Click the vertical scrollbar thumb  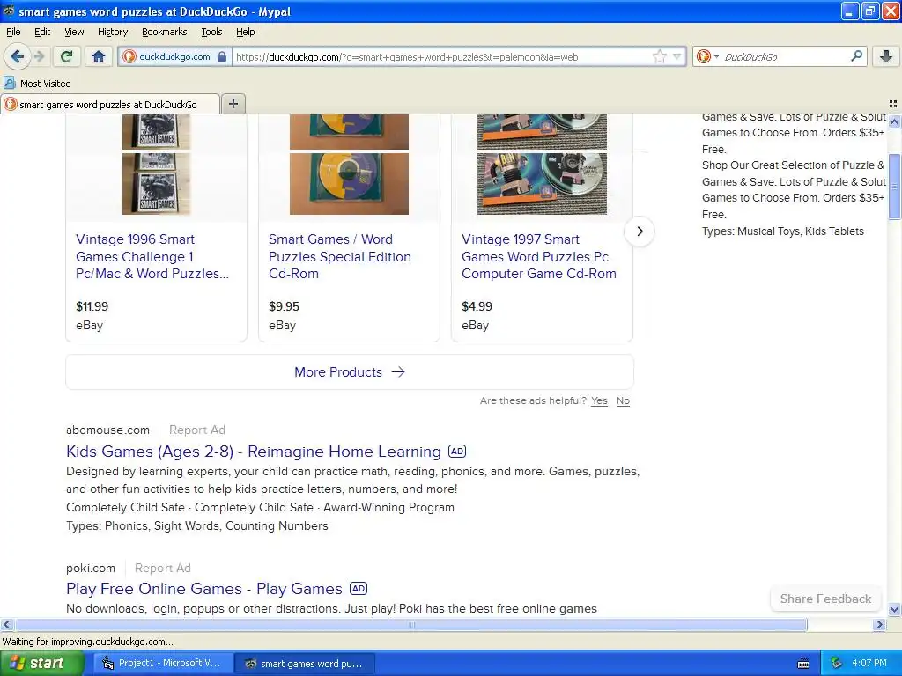click(x=894, y=187)
